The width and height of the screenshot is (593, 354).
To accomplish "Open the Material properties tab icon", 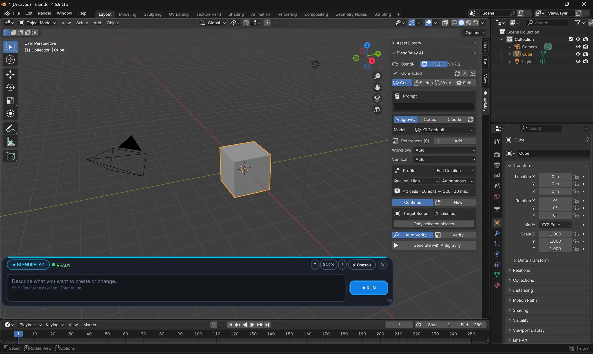I will click(x=497, y=285).
